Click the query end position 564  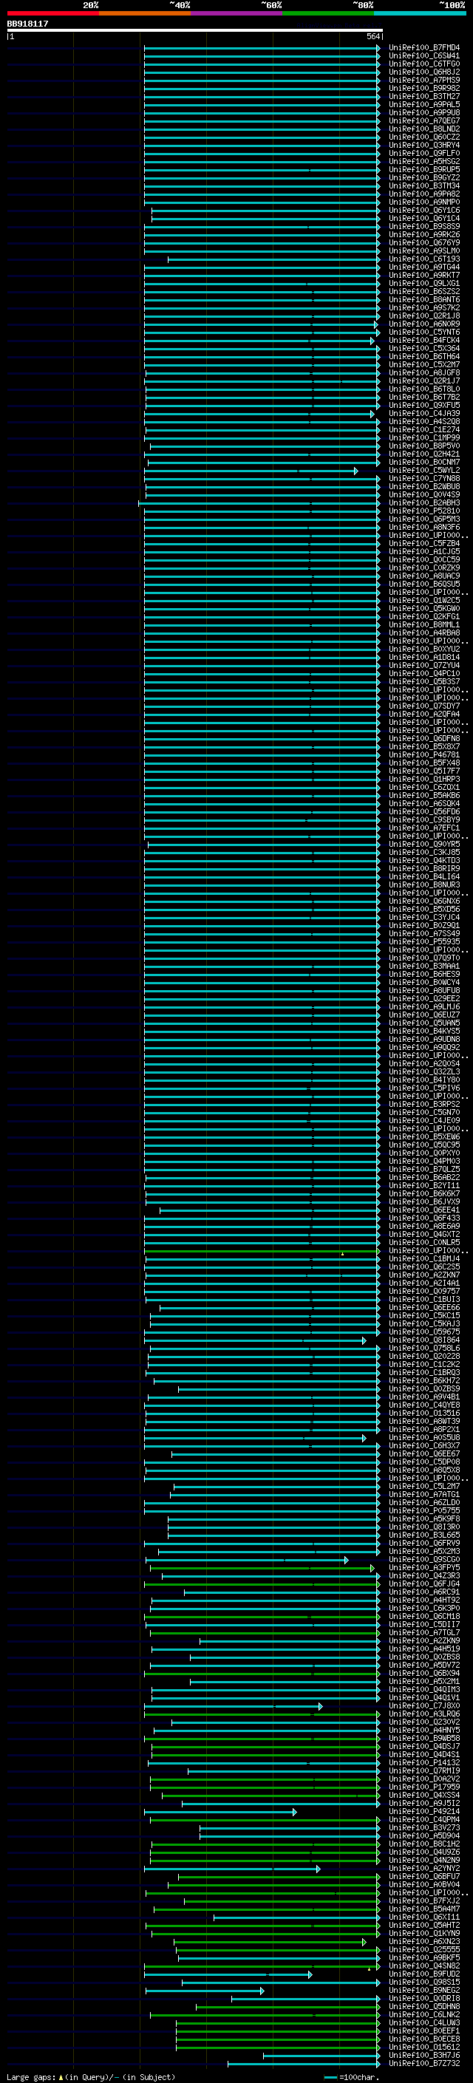click(x=372, y=36)
